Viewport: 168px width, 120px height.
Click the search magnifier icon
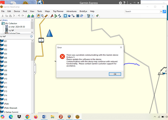tap(161, 12)
